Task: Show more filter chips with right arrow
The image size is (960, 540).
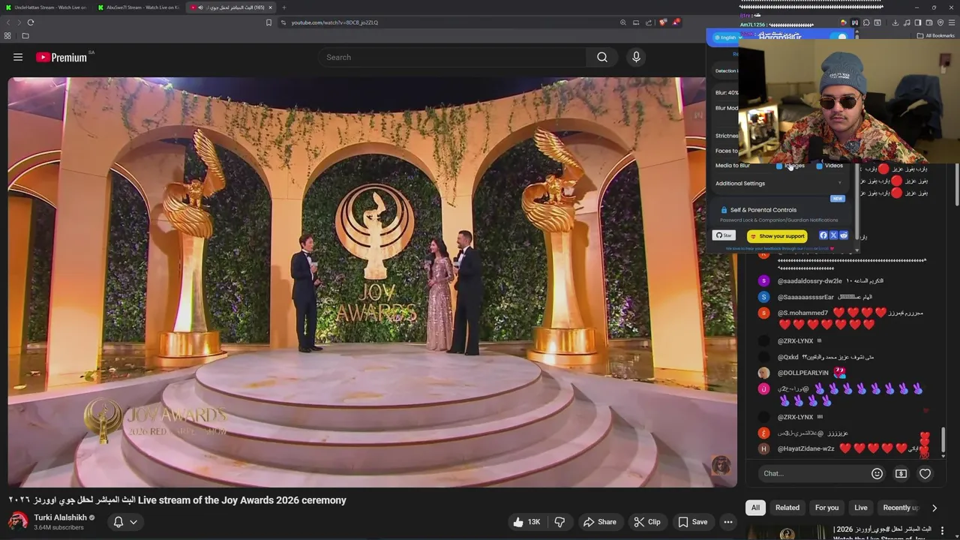Action: pos(934,508)
